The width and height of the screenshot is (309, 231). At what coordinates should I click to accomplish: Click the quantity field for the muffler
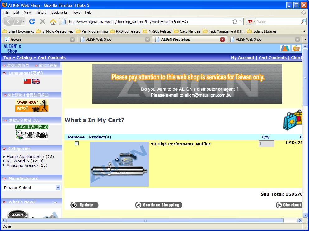(266, 144)
